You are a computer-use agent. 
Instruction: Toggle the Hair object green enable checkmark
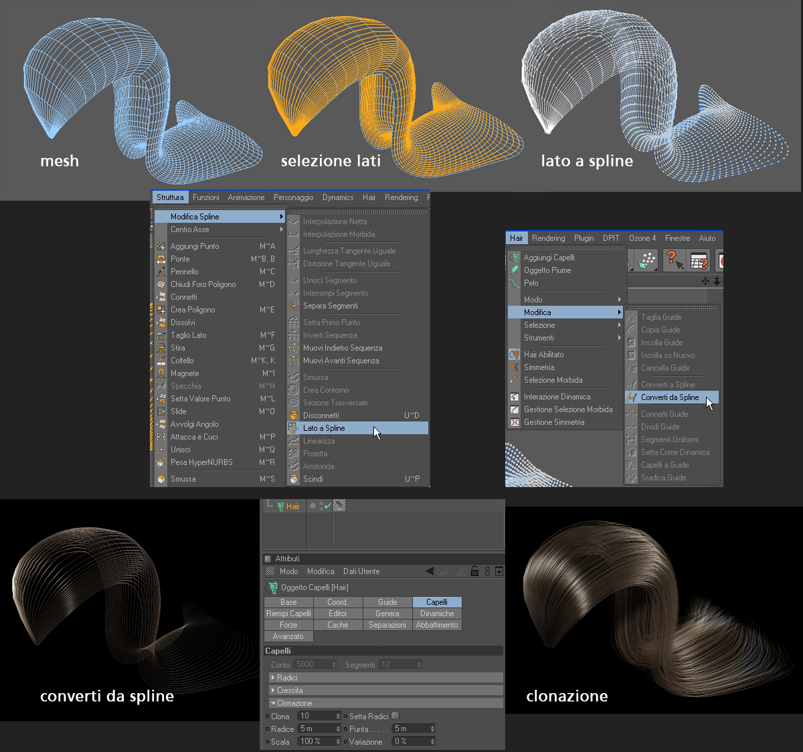[x=327, y=506]
